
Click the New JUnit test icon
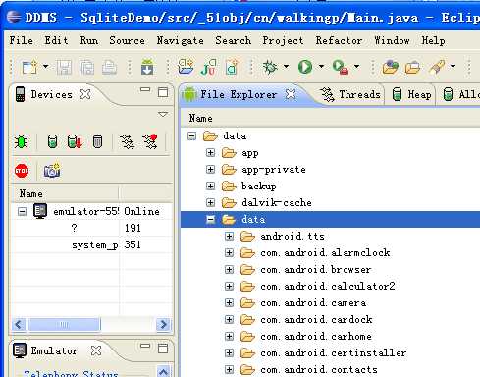click(x=208, y=67)
